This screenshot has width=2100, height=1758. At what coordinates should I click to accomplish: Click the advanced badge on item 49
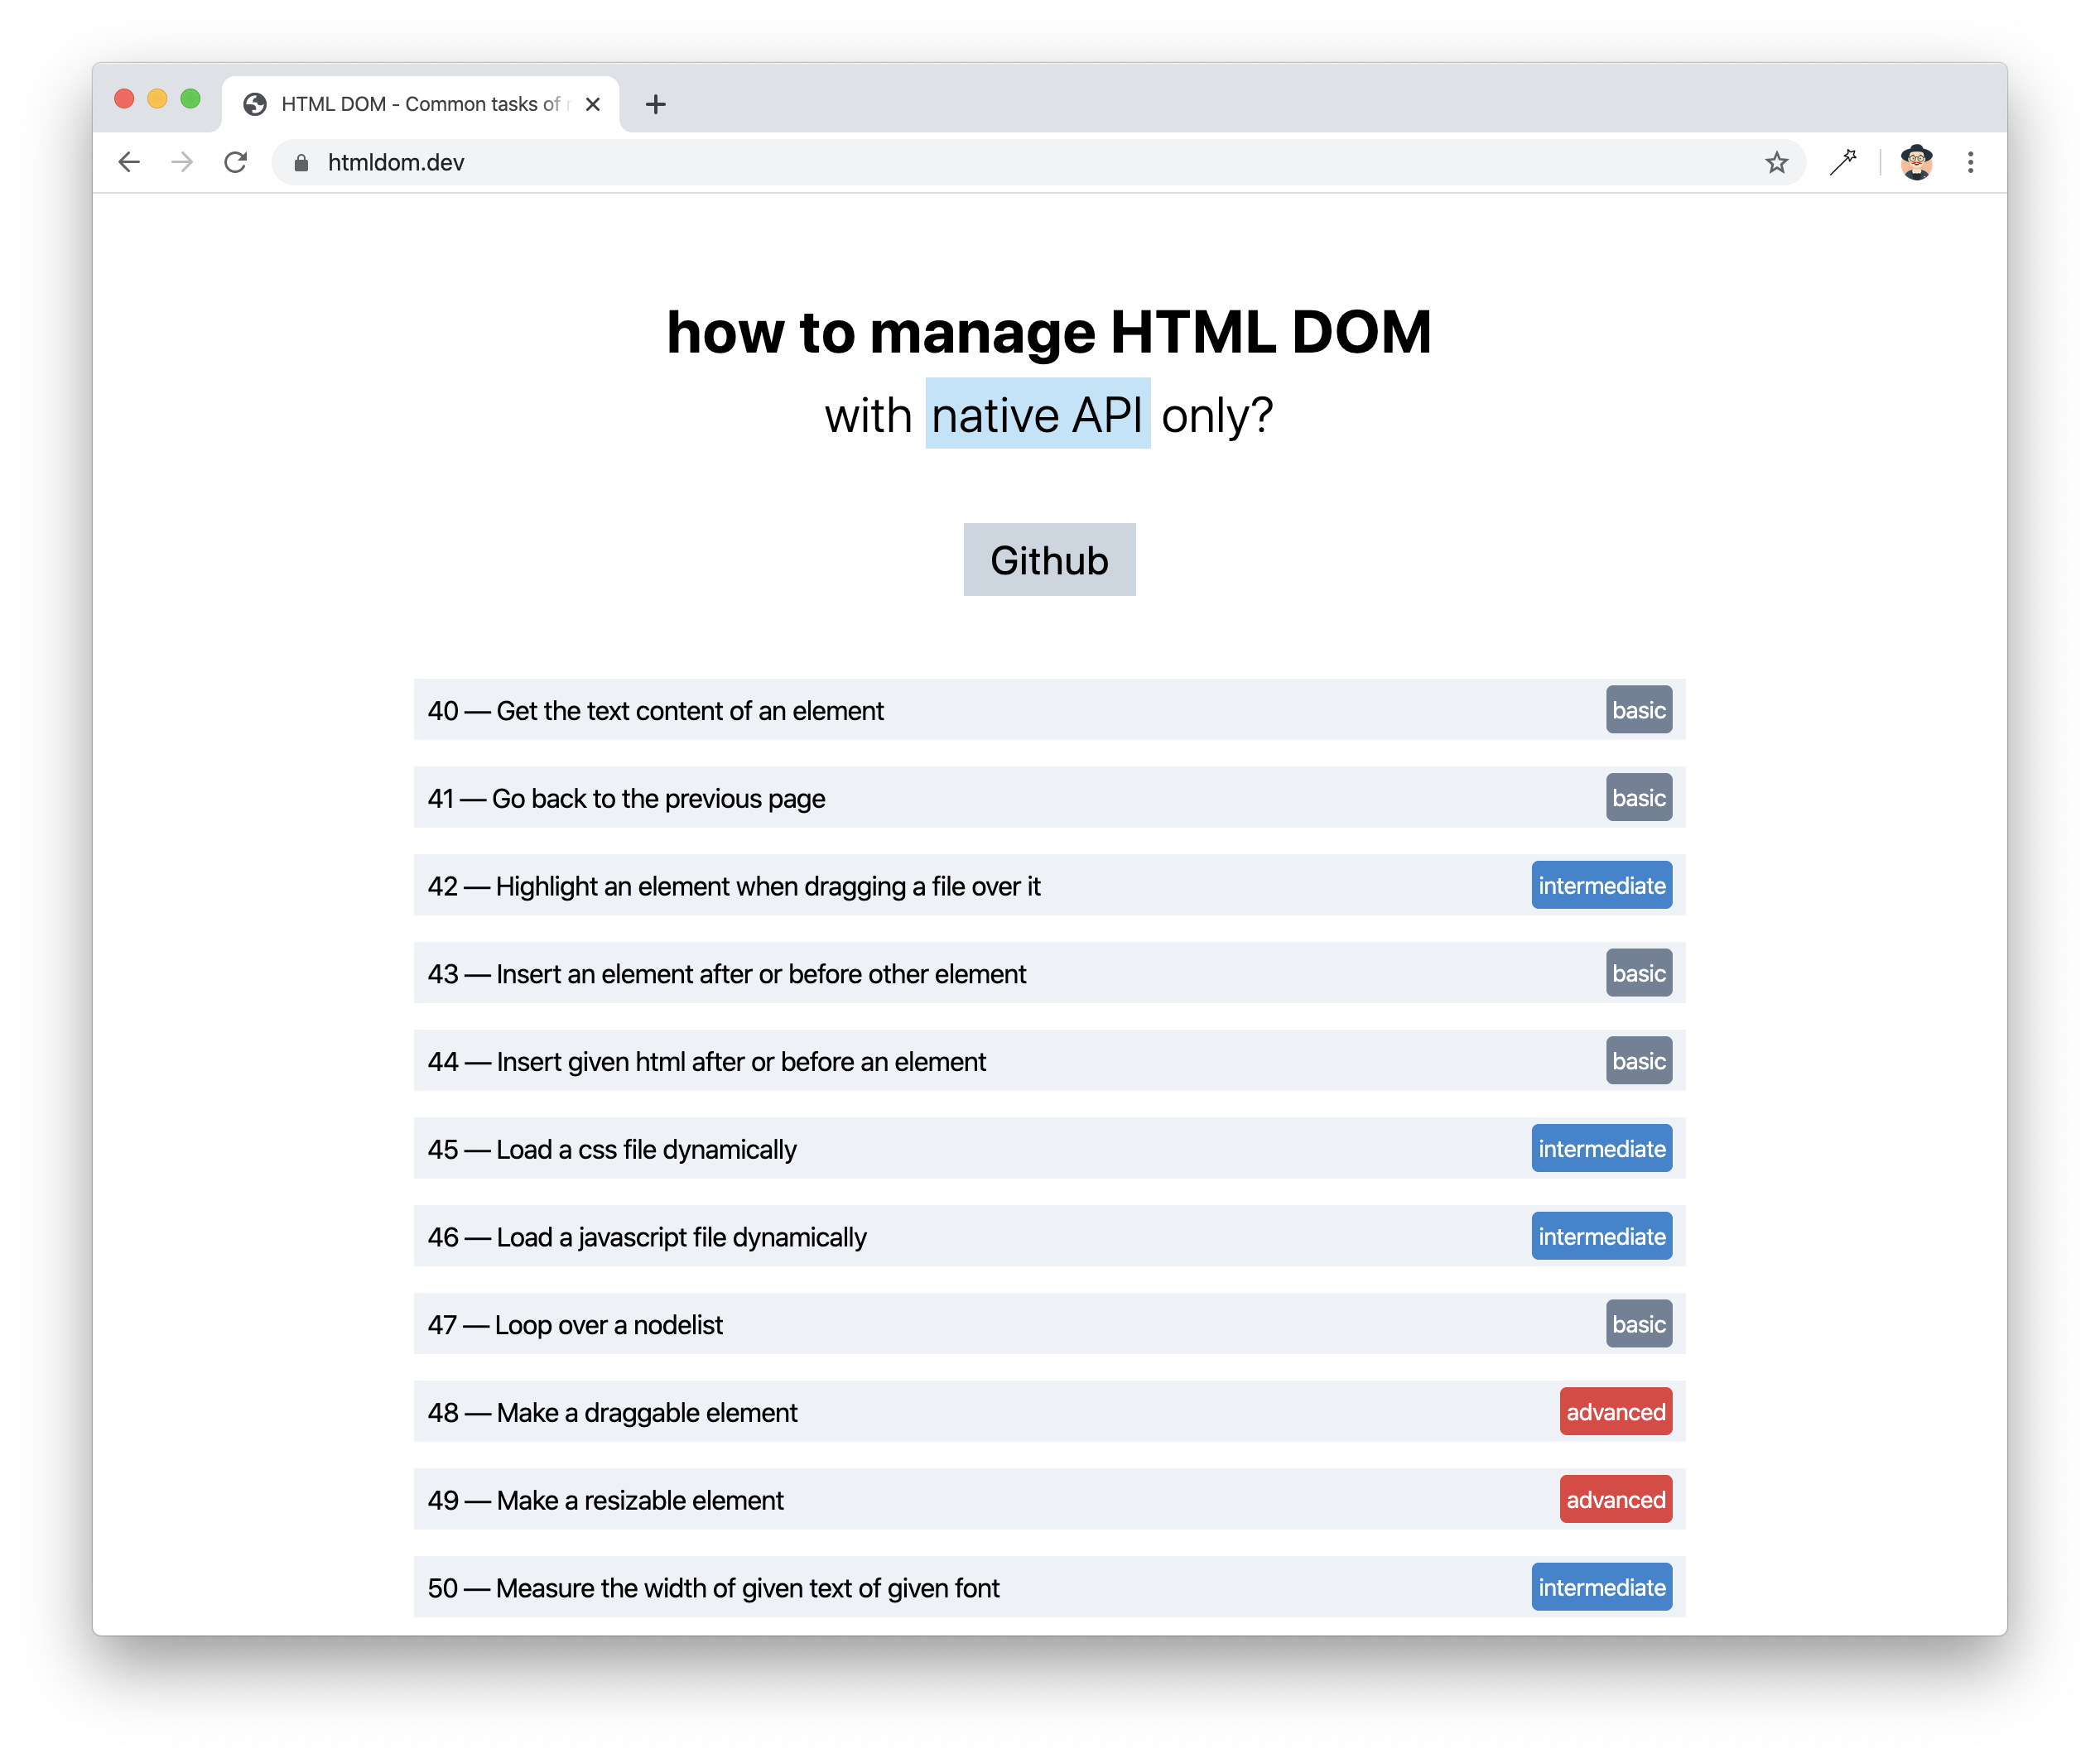[x=1613, y=1500]
